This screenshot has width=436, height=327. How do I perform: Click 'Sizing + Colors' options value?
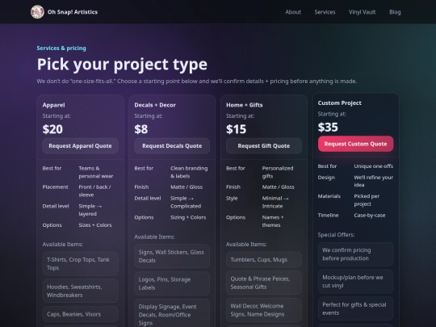pos(188,217)
